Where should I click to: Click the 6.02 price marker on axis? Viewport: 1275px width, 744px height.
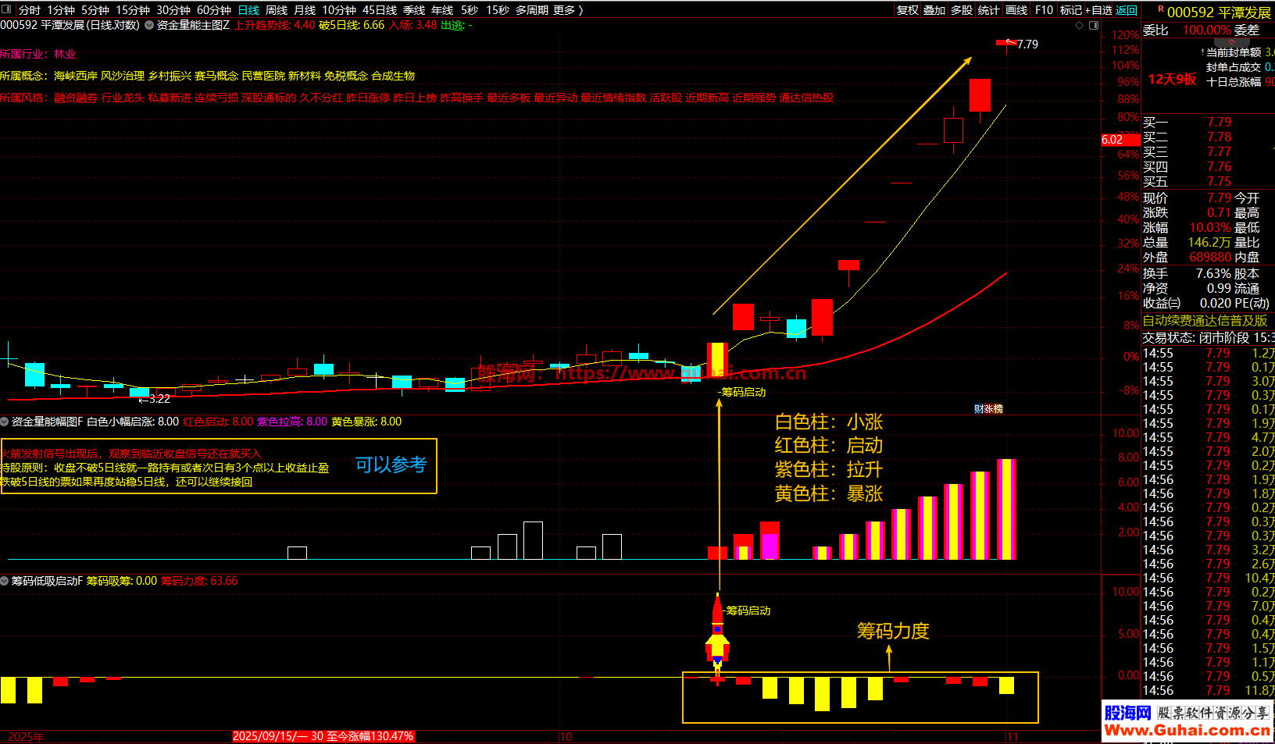1112,140
